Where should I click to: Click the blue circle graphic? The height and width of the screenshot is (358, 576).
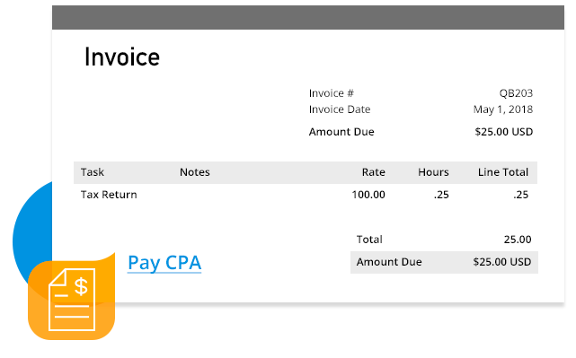click(32, 235)
